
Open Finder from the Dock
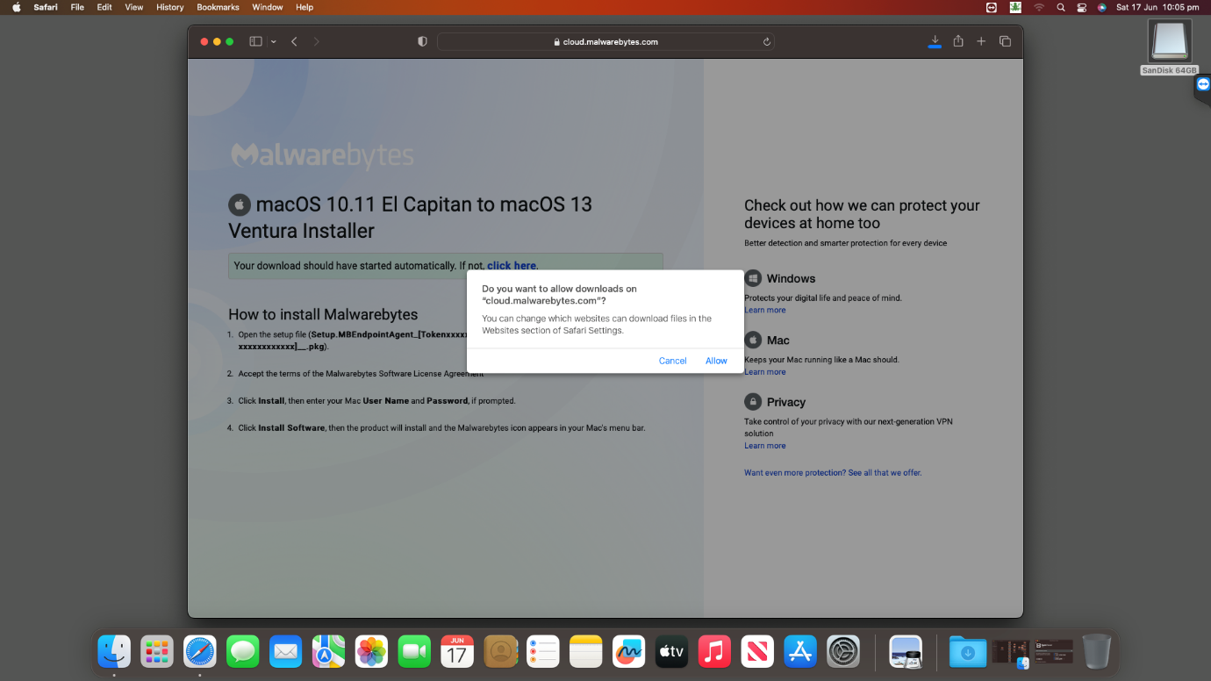click(x=114, y=651)
